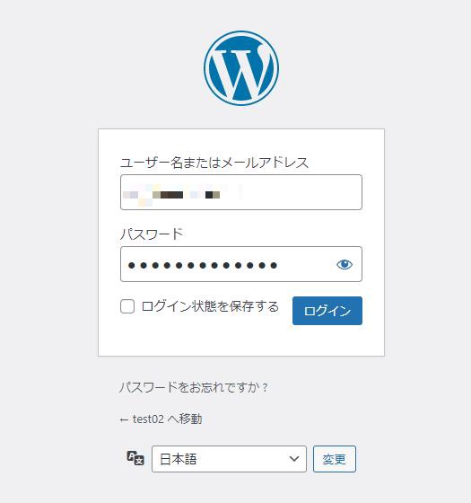The width and height of the screenshot is (471, 503).
Task: Show password with the eye icon
Action: [345, 265]
